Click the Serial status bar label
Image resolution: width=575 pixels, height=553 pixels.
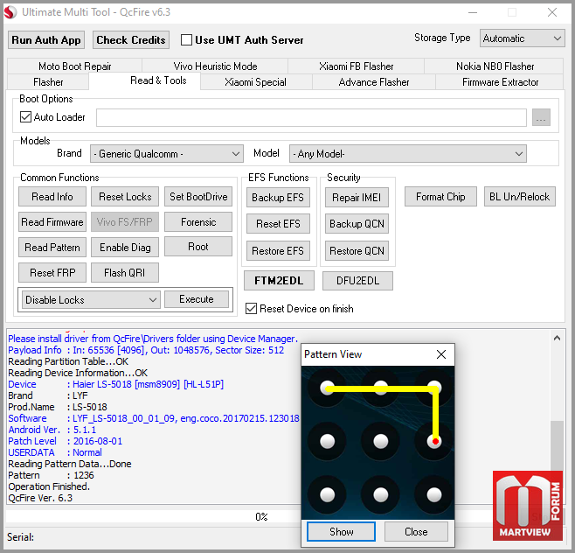[21, 537]
